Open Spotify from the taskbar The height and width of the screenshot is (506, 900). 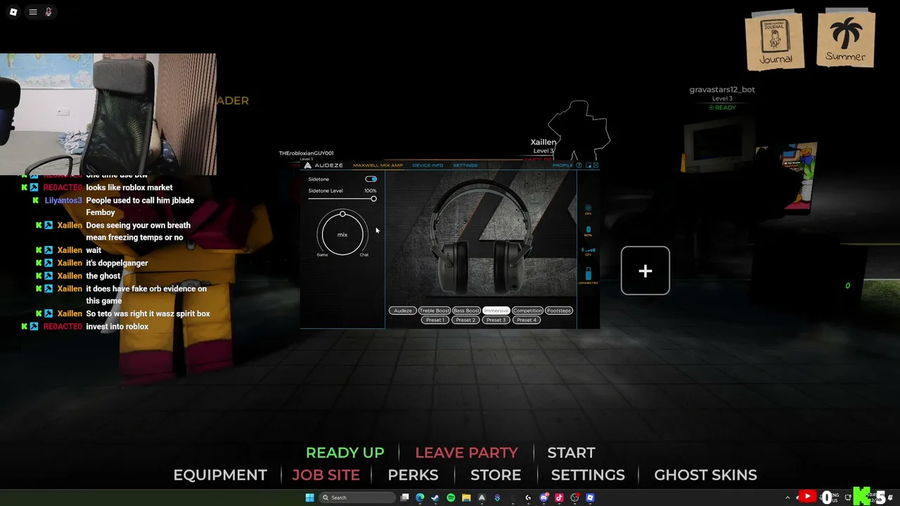point(451,498)
